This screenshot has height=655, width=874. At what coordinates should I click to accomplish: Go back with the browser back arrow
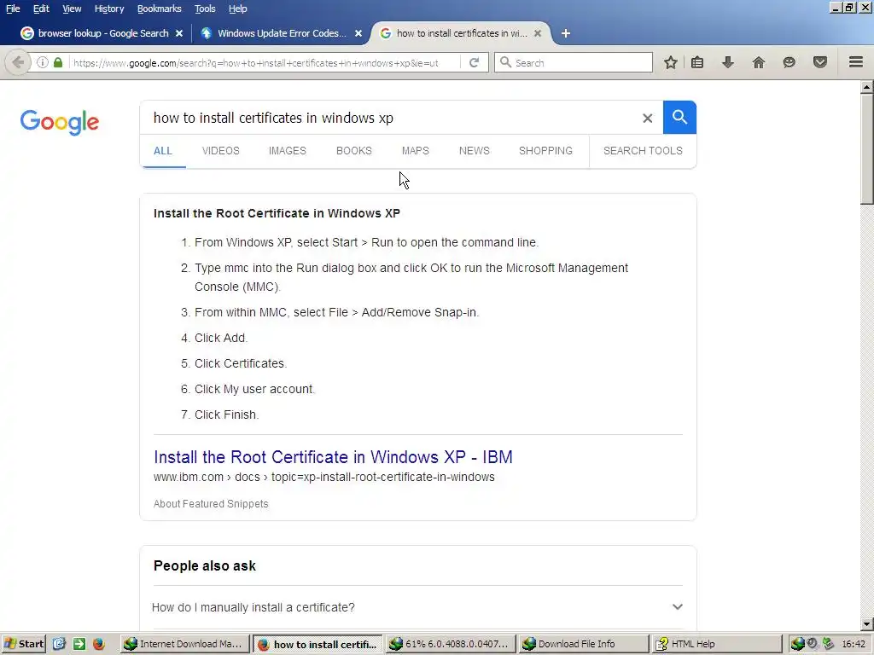17,62
